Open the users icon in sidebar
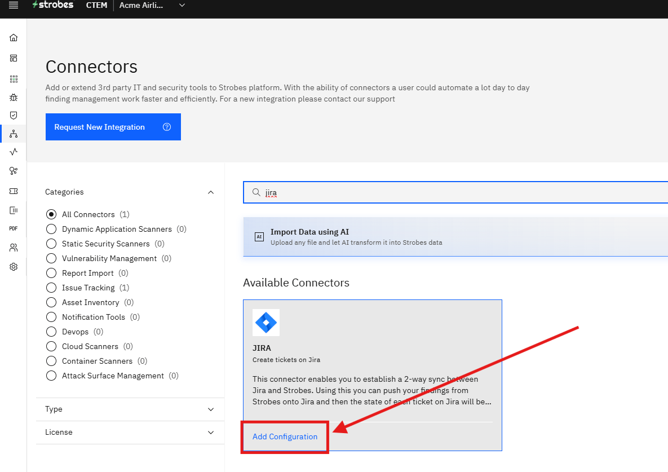 (x=14, y=248)
